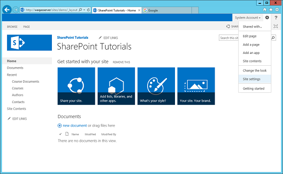Open Documents in left navigation
The height and width of the screenshot is (174, 283).
[x=15, y=68]
